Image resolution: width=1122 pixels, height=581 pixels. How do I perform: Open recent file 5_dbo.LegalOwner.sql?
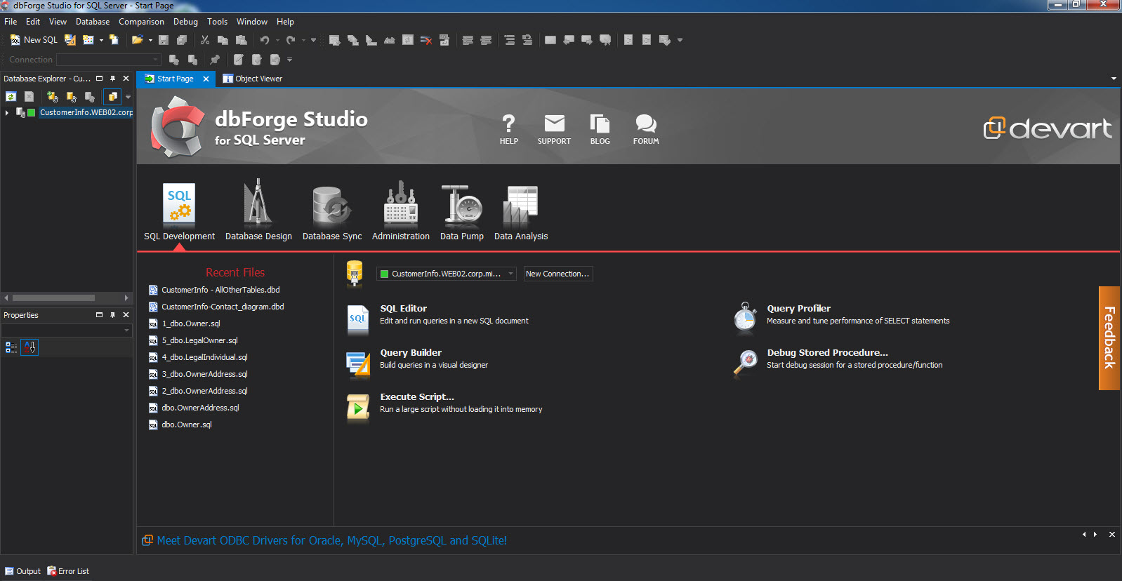point(199,340)
